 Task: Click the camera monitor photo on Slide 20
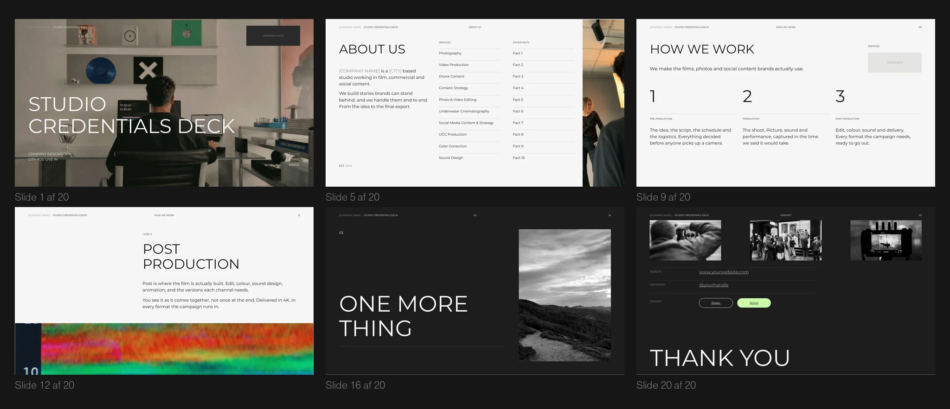(x=886, y=240)
